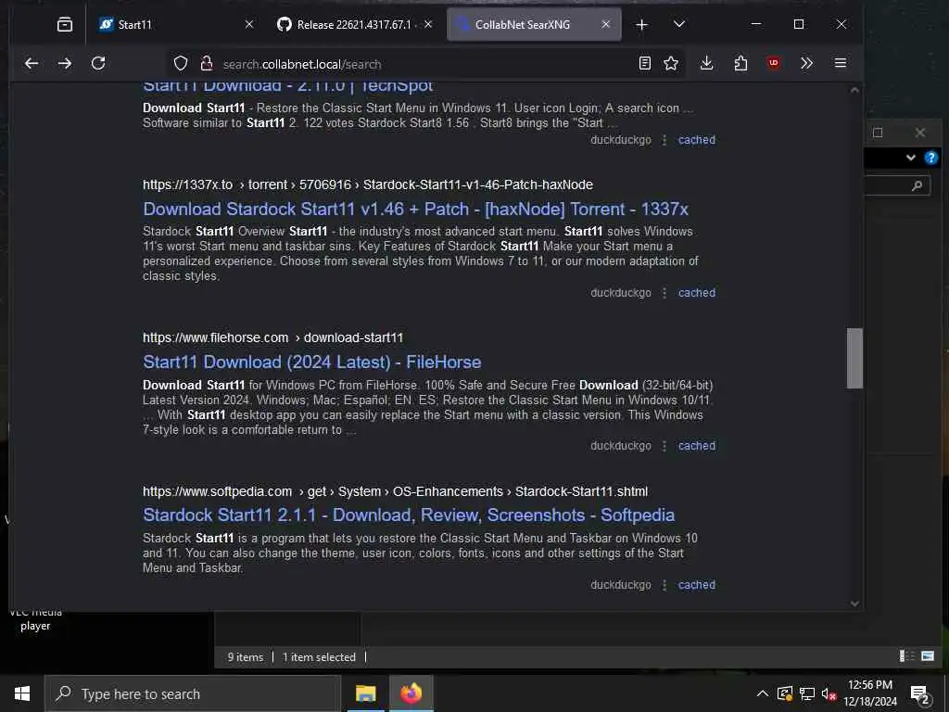Open Firefox from the taskbar
Viewport: 949px width, 712px height.
(x=411, y=693)
